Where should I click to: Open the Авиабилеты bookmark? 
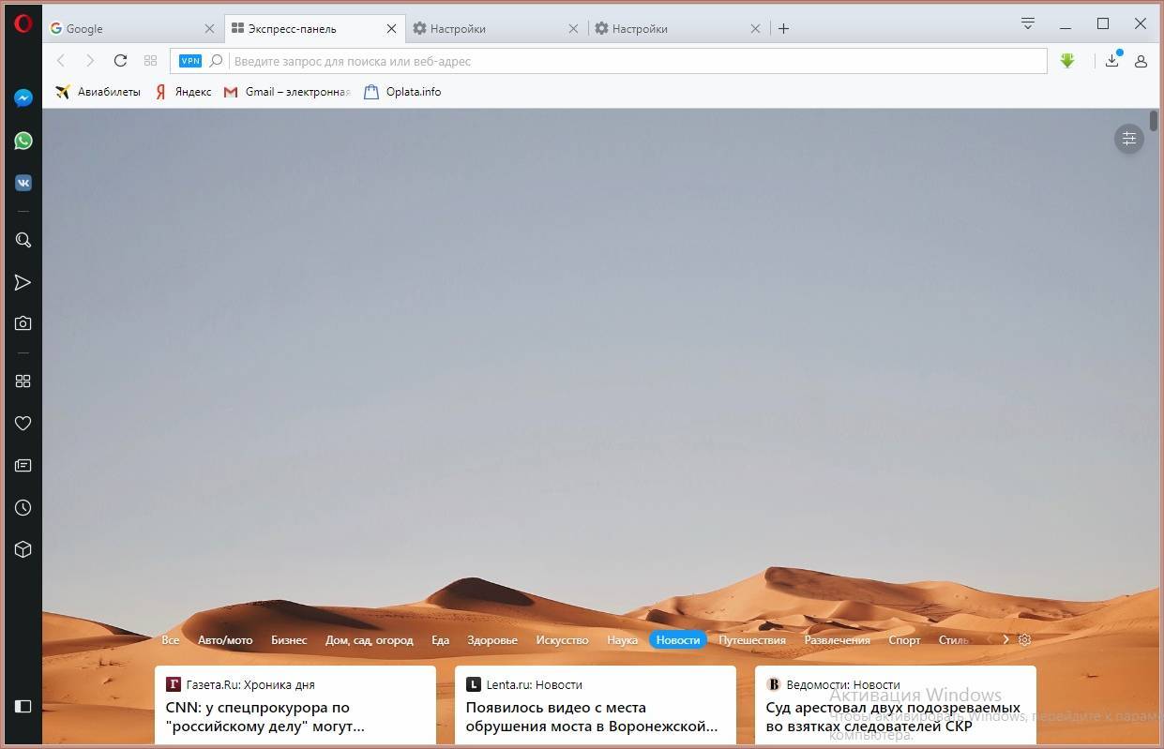click(x=98, y=92)
